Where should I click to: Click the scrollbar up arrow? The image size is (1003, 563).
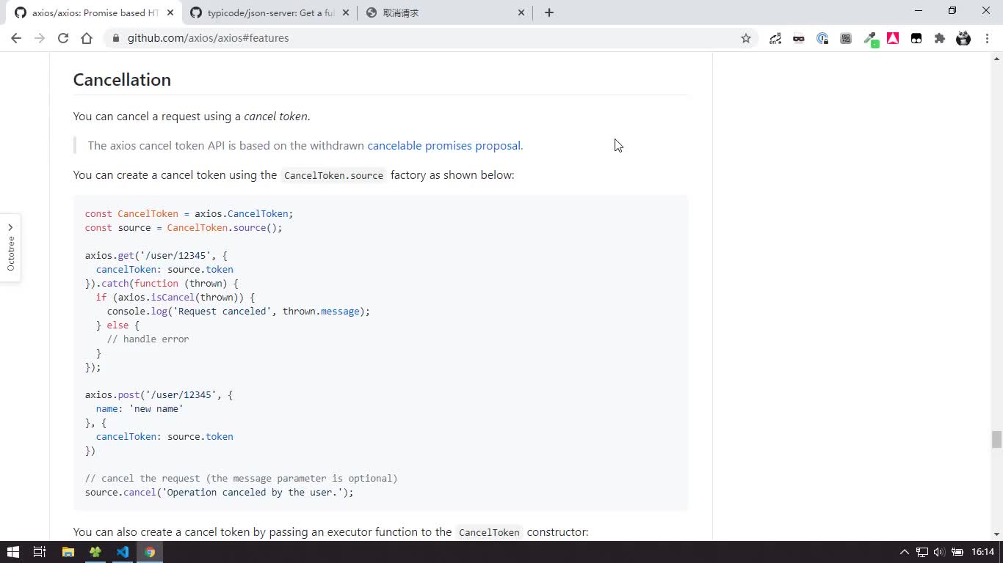pyautogui.click(x=996, y=58)
